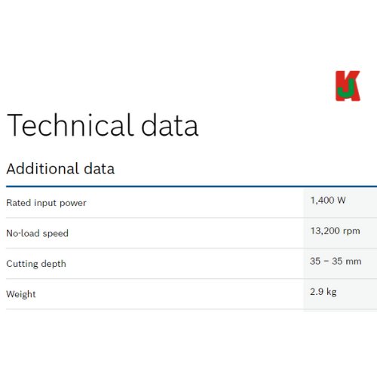Click the 13,200 rpm value
The width and height of the screenshot is (377, 377).
coord(336,231)
